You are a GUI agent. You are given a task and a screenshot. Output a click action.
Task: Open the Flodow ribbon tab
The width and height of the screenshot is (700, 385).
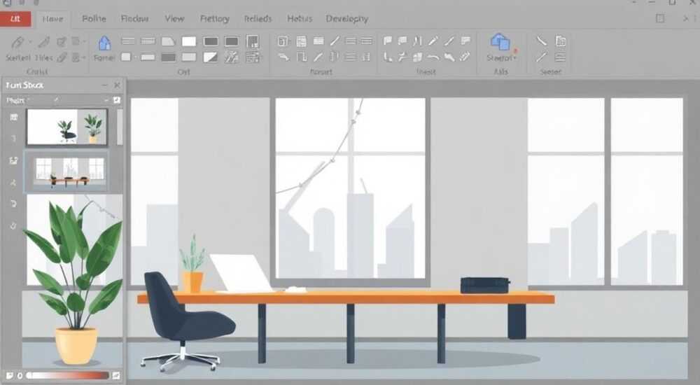tap(135, 19)
